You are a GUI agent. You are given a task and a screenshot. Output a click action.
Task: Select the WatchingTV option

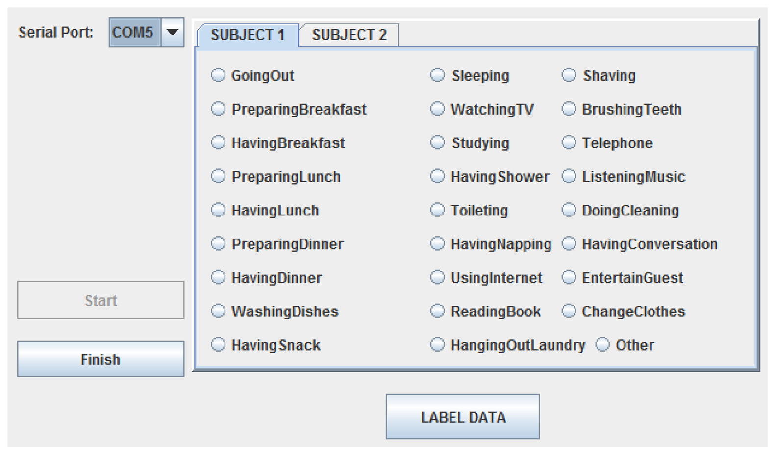(x=437, y=109)
